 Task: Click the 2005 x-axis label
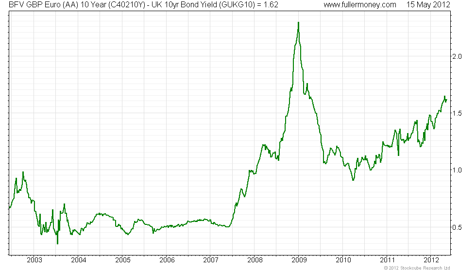tap(122, 260)
